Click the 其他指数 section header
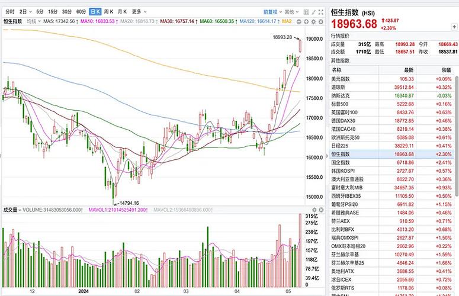The image size is (459, 296). pos(340,60)
